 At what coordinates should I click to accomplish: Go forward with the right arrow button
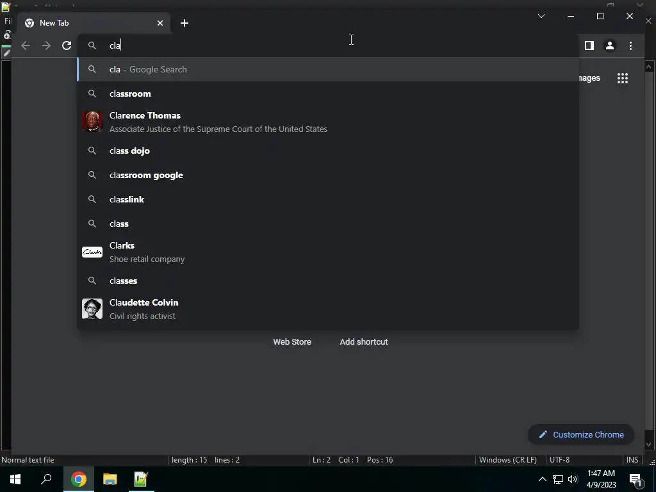[46, 45]
